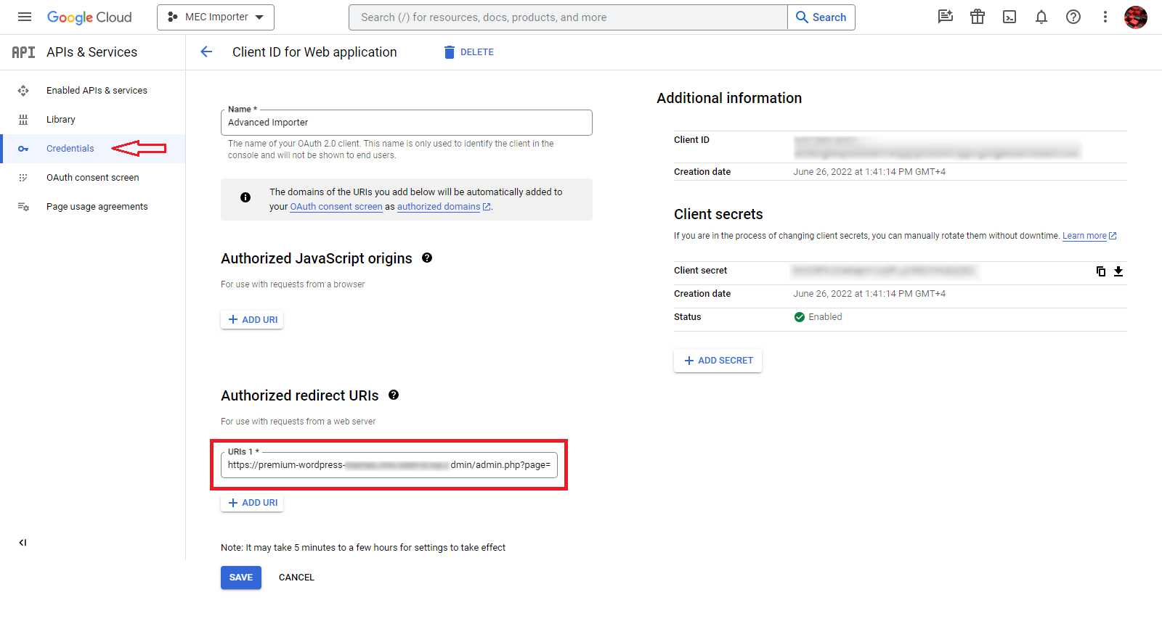Open the help question mark menu

point(1073,17)
